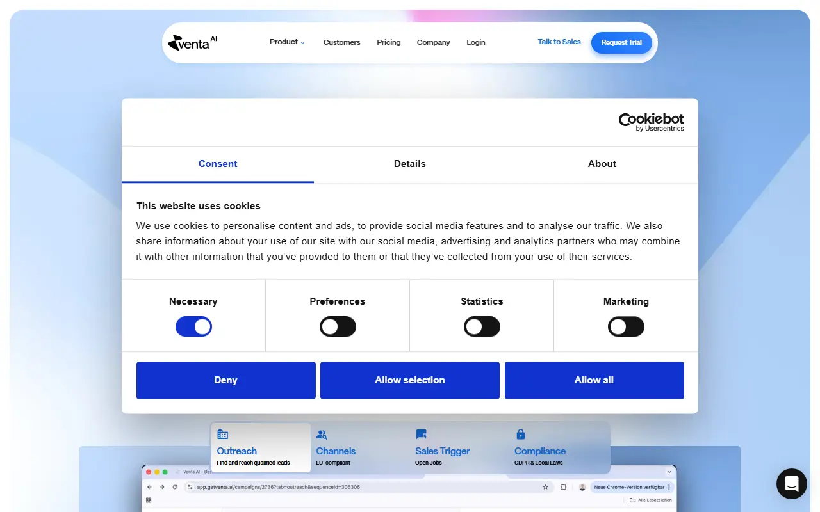Click the 'Find and reach qualified leads' text
Image resolution: width=820 pixels, height=512 pixels.
253,463
